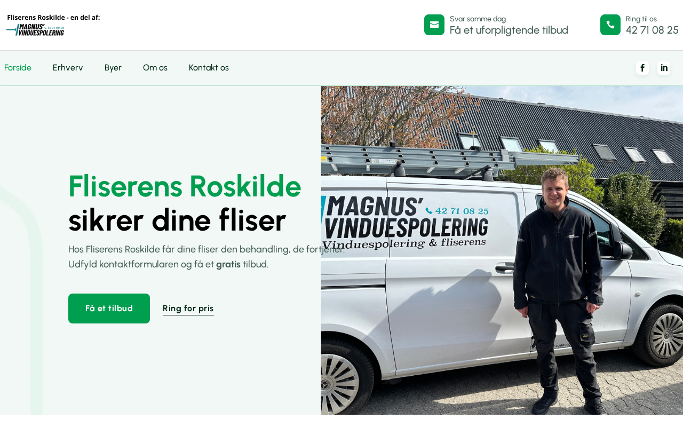
Task: Go to the Forside menu item
Action: [18, 68]
